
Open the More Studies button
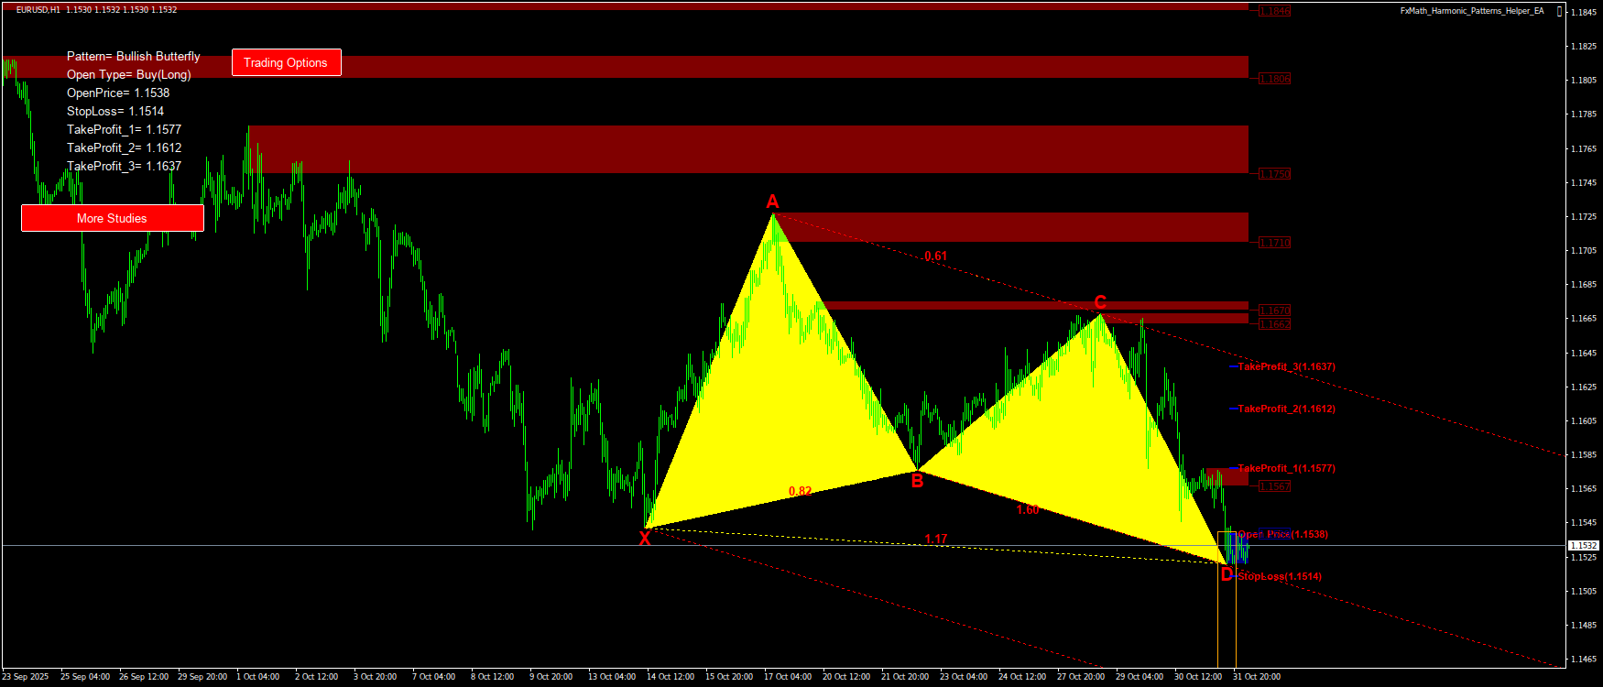tap(112, 218)
